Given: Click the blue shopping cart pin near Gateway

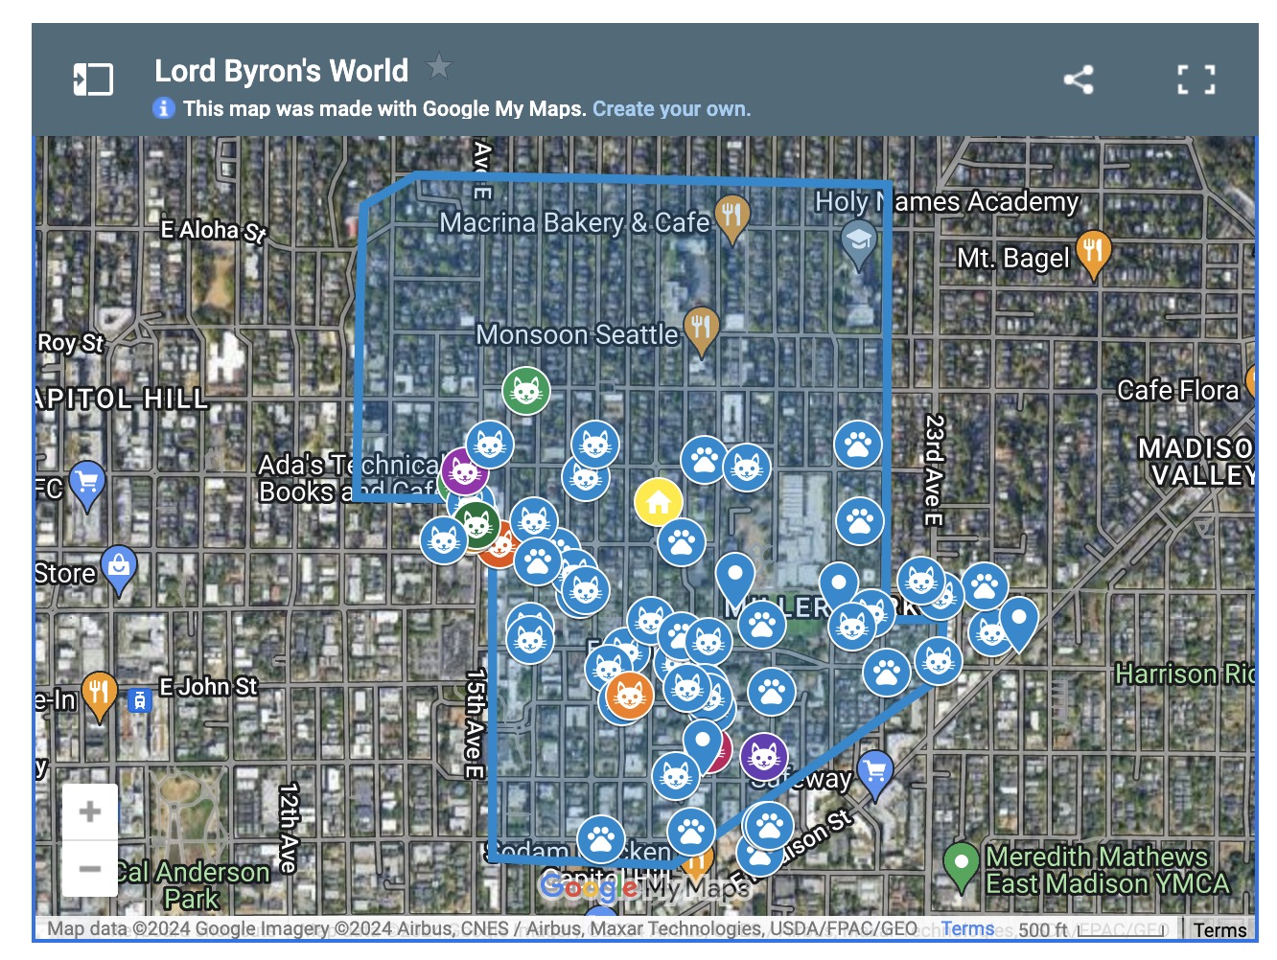Looking at the screenshot, I should 874,770.
